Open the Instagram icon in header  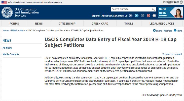point(142,16)
